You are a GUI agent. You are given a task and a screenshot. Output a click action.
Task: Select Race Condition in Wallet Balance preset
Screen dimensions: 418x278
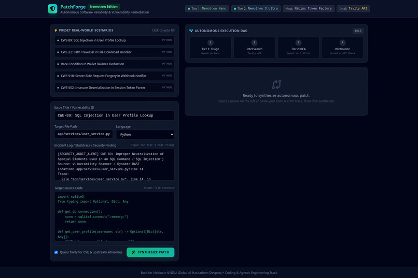pyautogui.click(x=115, y=64)
